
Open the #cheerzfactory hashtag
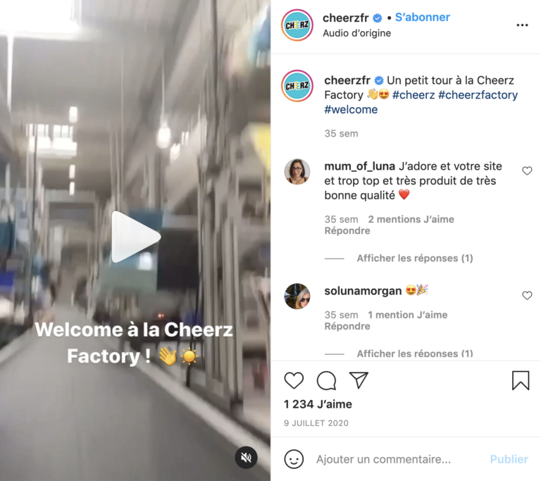(478, 95)
